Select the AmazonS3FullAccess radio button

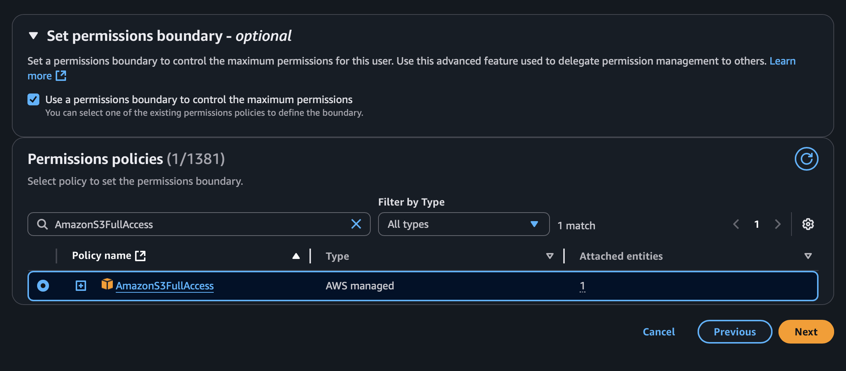(43, 286)
